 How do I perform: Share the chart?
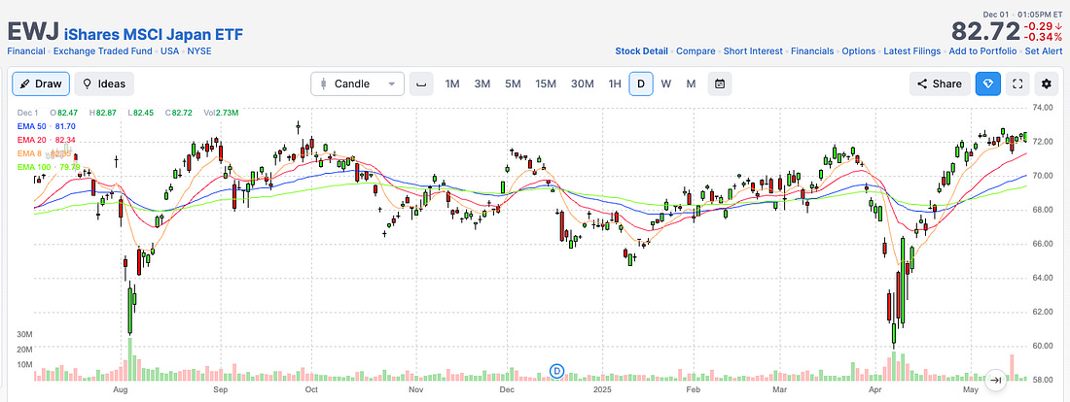coord(940,84)
